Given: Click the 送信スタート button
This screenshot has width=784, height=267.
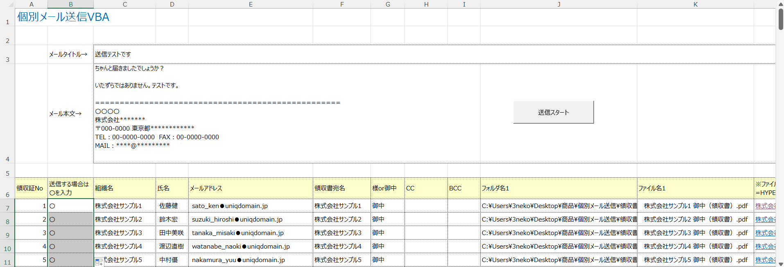Looking at the screenshot, I should click(553, 112).
